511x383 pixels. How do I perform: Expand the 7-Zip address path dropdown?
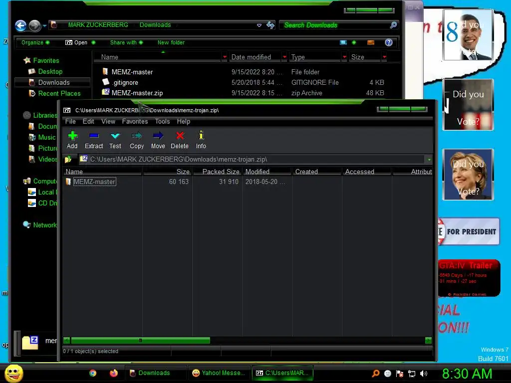[429, 160]
